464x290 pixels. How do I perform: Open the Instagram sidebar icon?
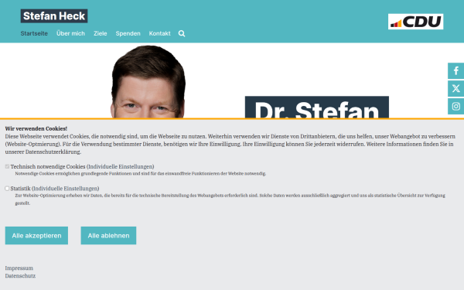click(455, 106)
